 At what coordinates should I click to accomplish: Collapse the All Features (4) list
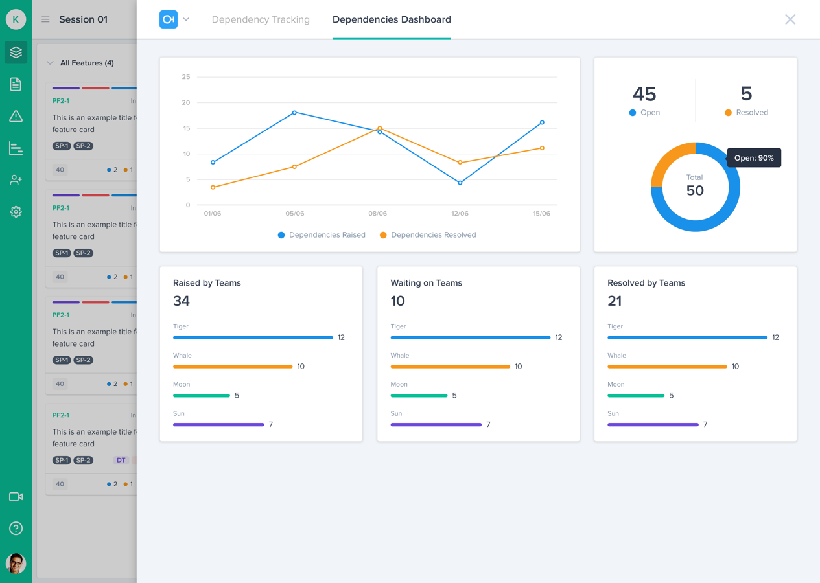50,63
